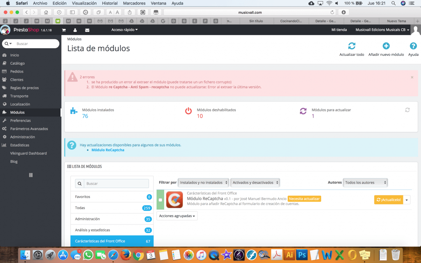This screenshot has height=263, width=421.
Task: Open Ayuda help icon
Action: 413,46
